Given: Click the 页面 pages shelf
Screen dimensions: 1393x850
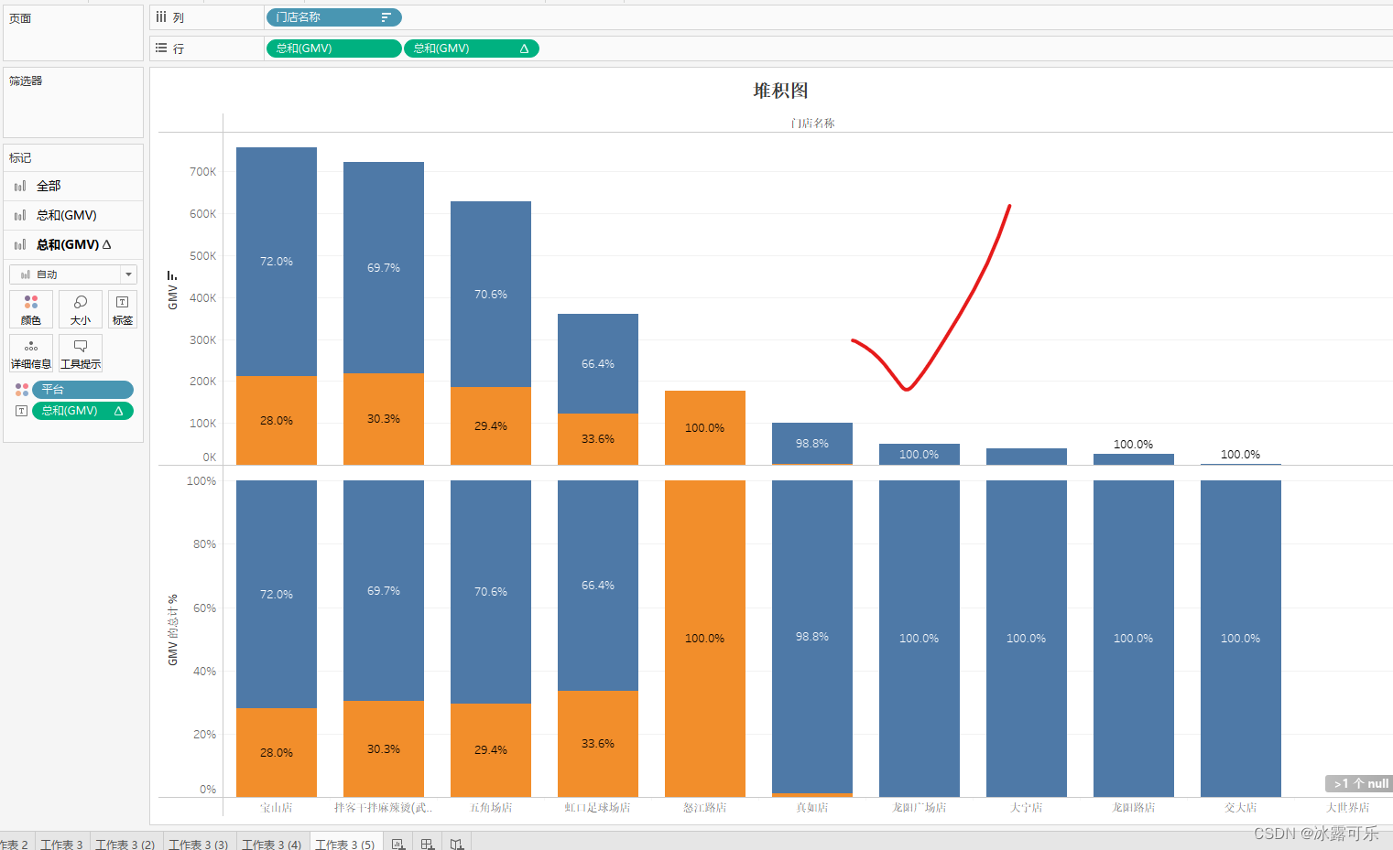Looking at the screenshot, I should (73, 33).
